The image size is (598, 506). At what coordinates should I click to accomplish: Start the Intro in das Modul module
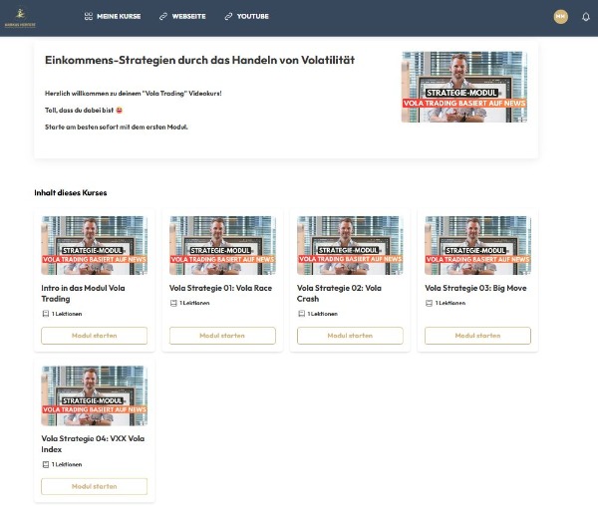pyautogui.click(x=94, y=336)
